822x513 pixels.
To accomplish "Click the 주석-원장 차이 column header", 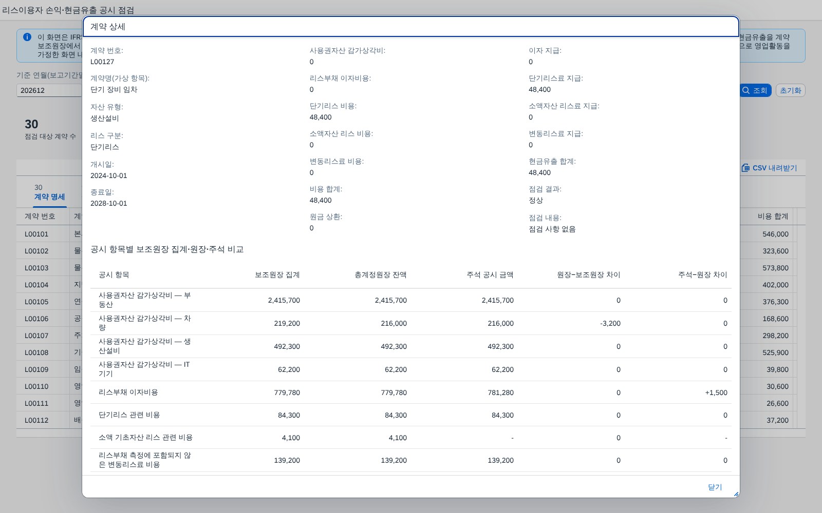I will (x=703, y=275).
